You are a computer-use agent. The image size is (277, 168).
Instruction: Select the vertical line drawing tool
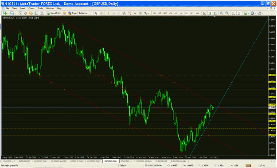pos(108,13)
